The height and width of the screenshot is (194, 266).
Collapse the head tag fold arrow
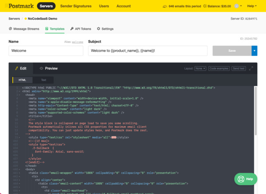click(20, 95)
